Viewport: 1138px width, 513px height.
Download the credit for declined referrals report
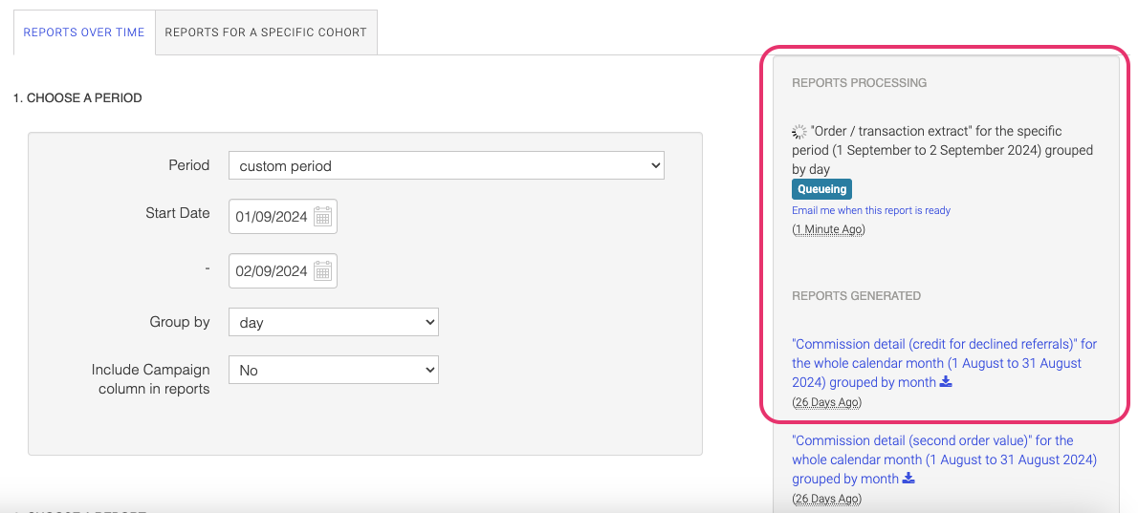coord(946,382)
